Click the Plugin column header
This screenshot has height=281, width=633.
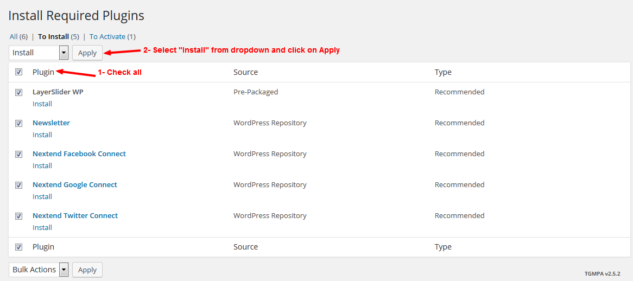(43, 72)
